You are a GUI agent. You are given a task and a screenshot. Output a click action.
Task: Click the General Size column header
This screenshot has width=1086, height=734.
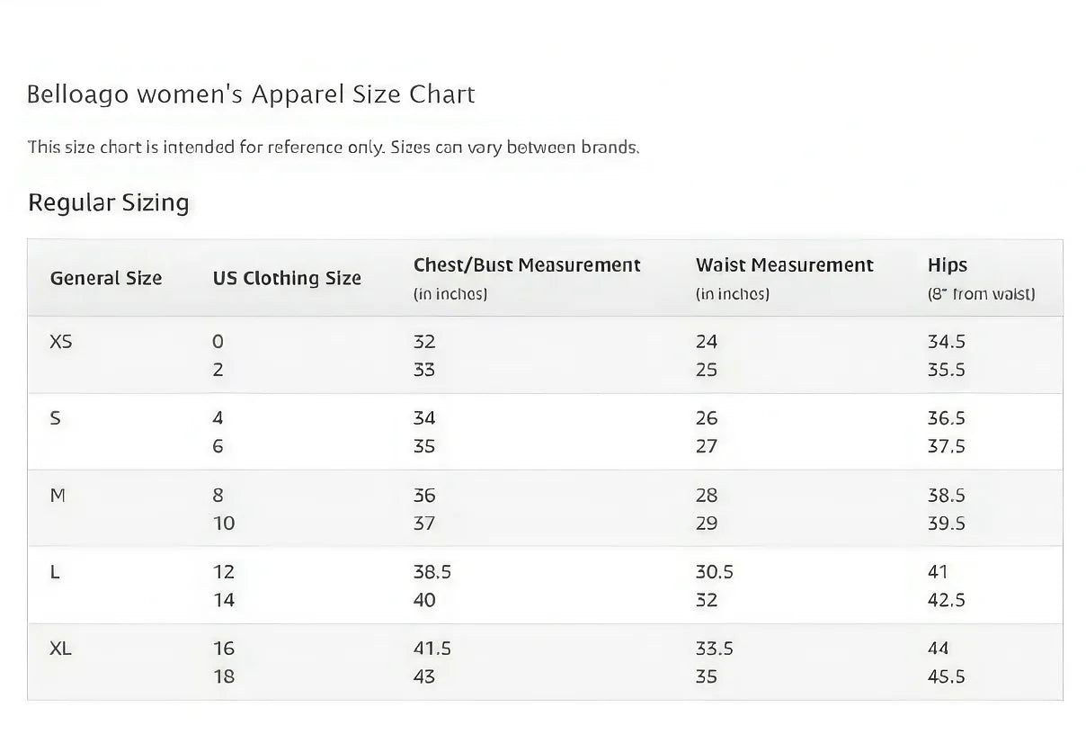pyautogui.click(x=106, y=278)
